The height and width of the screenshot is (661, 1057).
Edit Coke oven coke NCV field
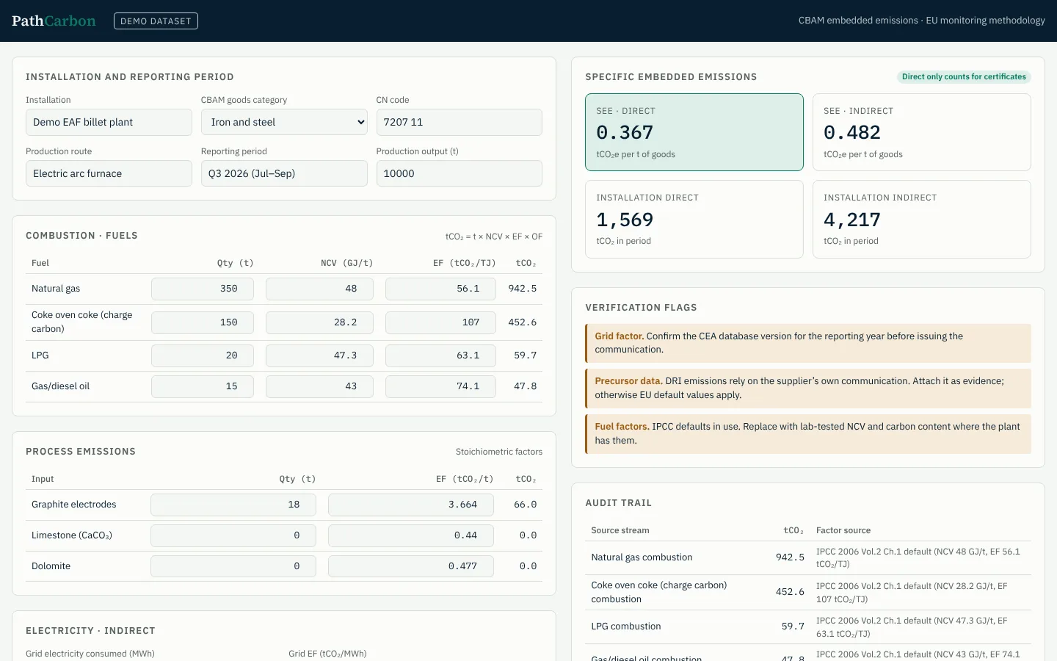[x=319, y=322]
